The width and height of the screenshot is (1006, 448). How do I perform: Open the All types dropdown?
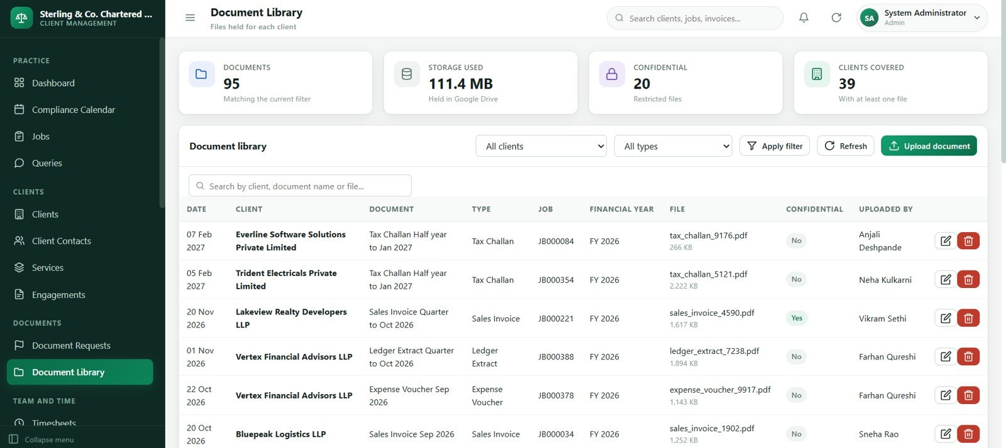tap(673, 146)
